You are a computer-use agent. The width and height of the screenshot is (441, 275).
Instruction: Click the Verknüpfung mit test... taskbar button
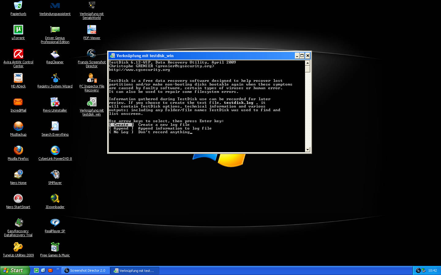point(135,270)
